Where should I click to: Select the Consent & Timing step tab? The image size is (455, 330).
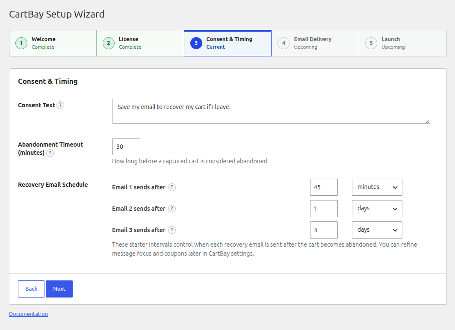[228, 43]
